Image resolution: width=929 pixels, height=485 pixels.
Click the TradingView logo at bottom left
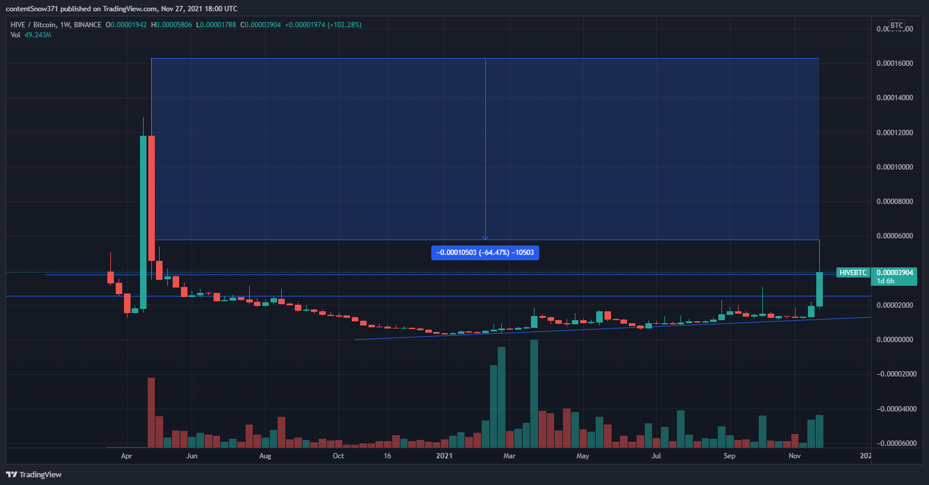point(34,474)
